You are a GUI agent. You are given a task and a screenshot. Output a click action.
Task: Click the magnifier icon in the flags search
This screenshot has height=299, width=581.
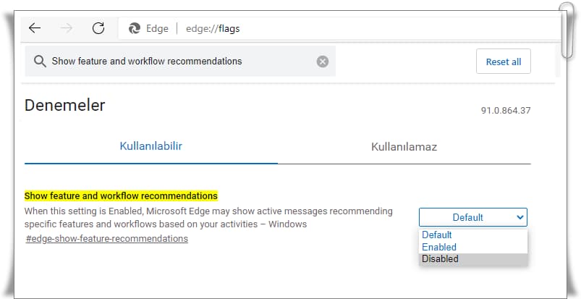(x=40, y=62)
